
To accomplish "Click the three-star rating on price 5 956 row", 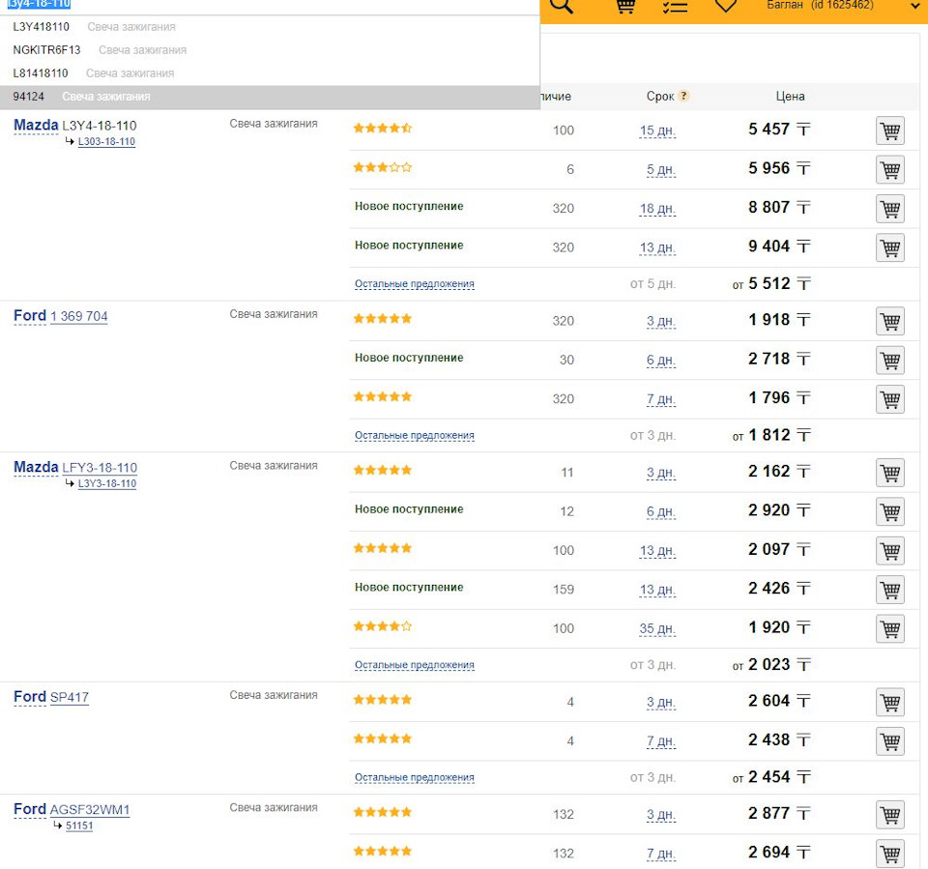I will (x=383, y=167).
